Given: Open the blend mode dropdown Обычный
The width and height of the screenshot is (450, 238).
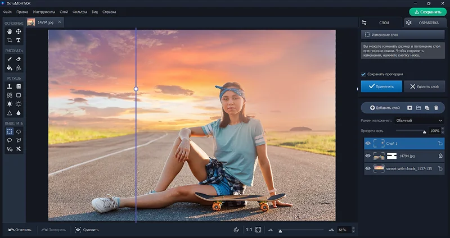Looking at the screenshot, I should (419, 120).
